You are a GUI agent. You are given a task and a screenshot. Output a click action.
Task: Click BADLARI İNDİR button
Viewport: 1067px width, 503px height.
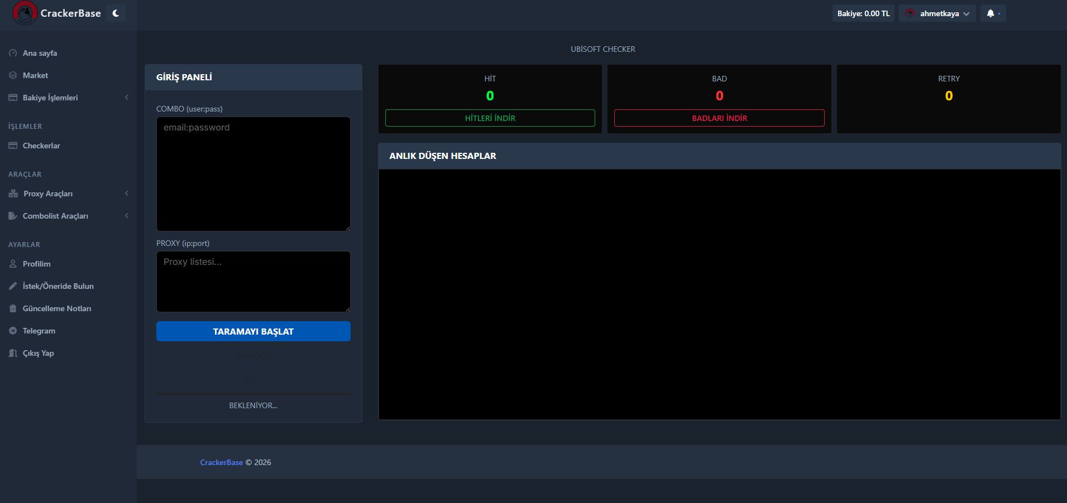pos(719,118)
